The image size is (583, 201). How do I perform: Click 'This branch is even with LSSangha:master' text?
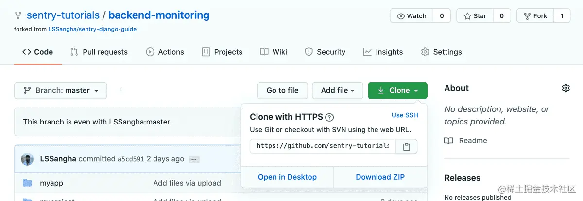click(97, 122)
